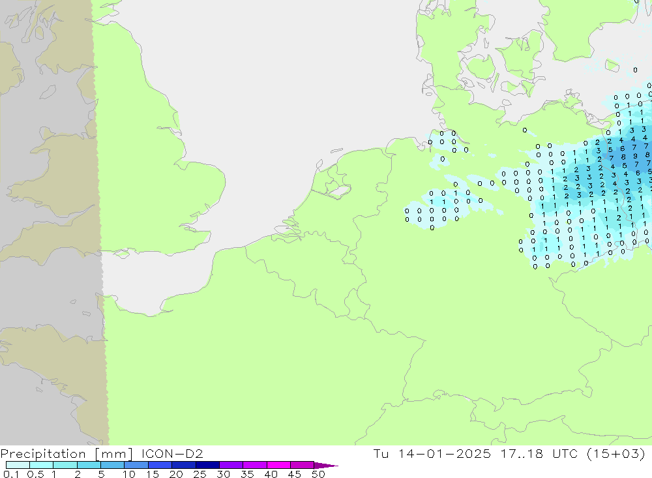Screen dimensions: 652x478
Task: Click the '(15+03)' forecast offset text
Action: pos(616,453)
